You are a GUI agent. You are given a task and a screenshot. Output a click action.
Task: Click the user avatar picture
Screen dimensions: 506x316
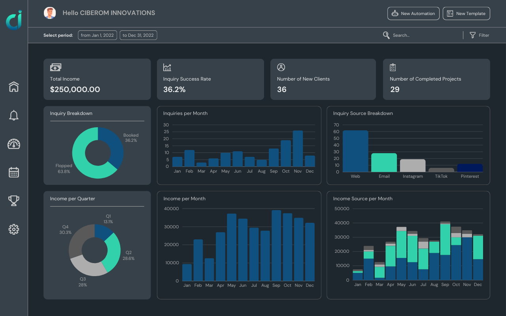[x=50, y=13]
